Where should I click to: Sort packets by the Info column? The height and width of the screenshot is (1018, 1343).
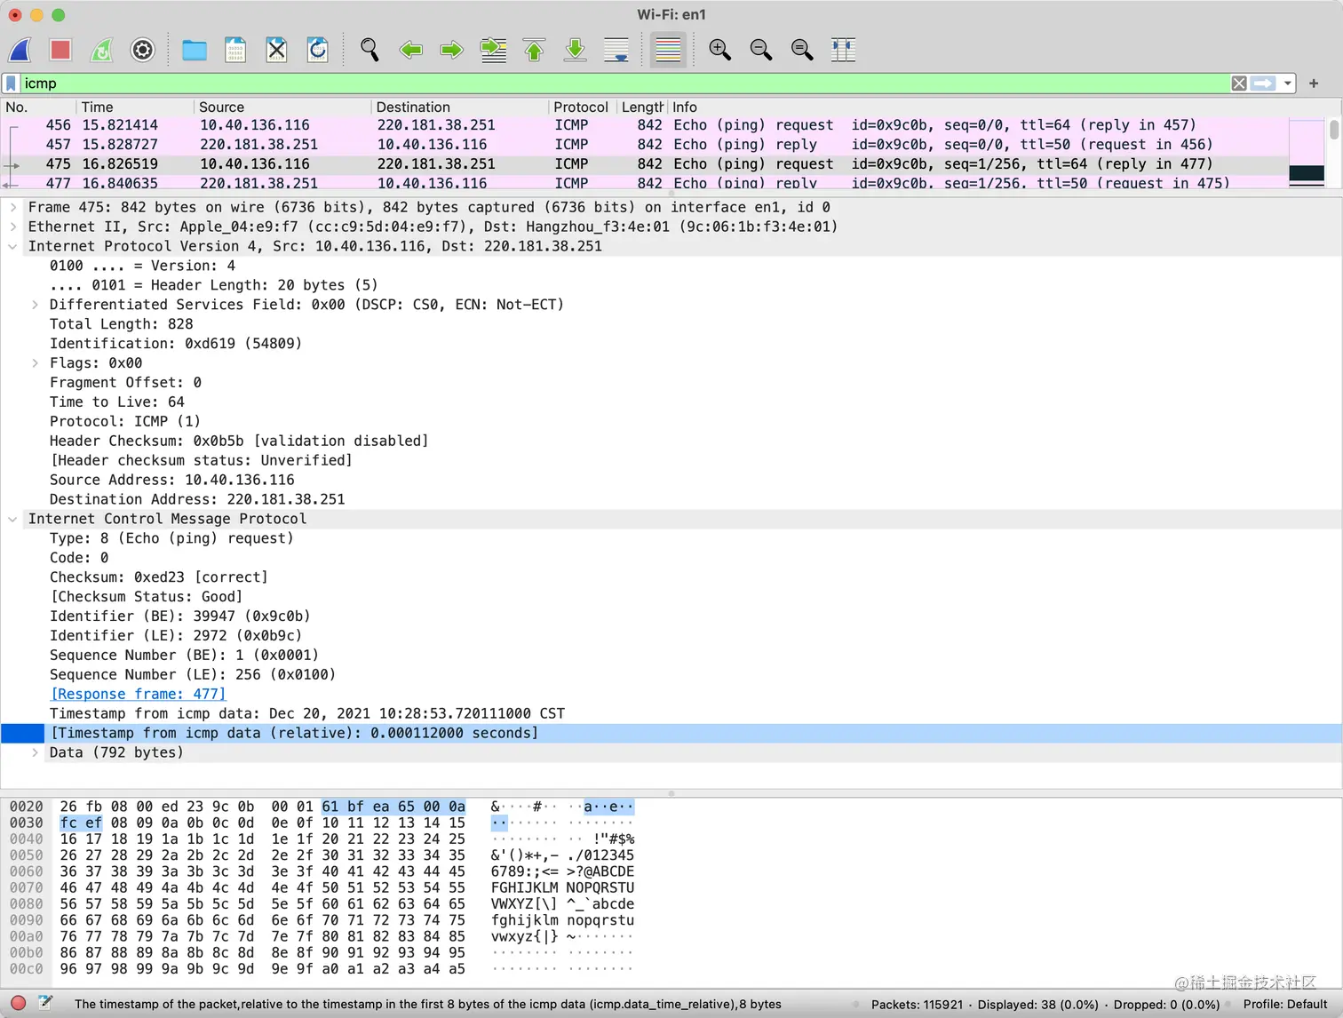click(977, 107)
